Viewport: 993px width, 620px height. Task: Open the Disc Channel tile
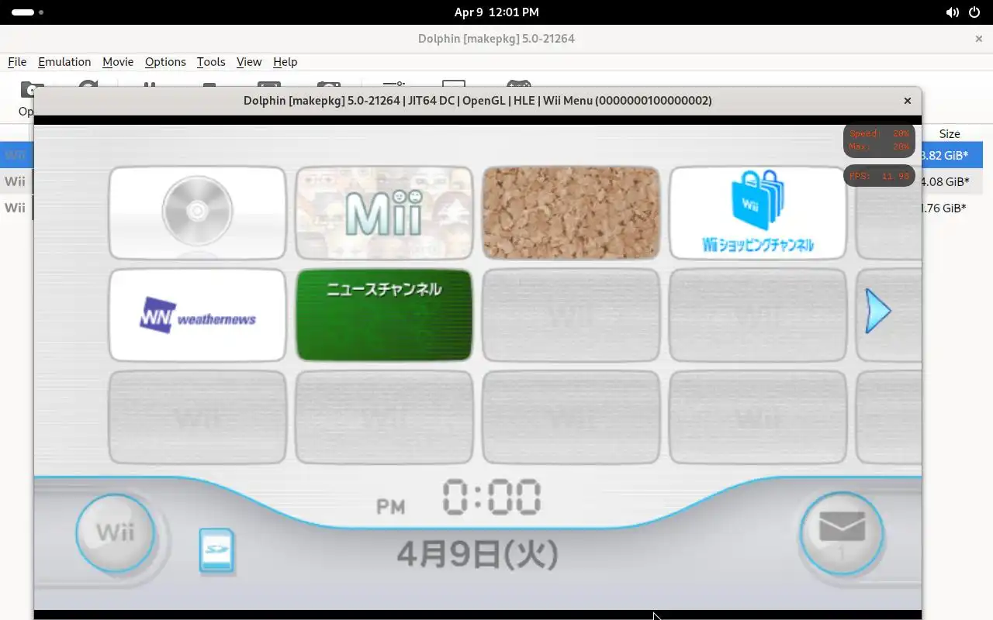[x=198, y=212]
